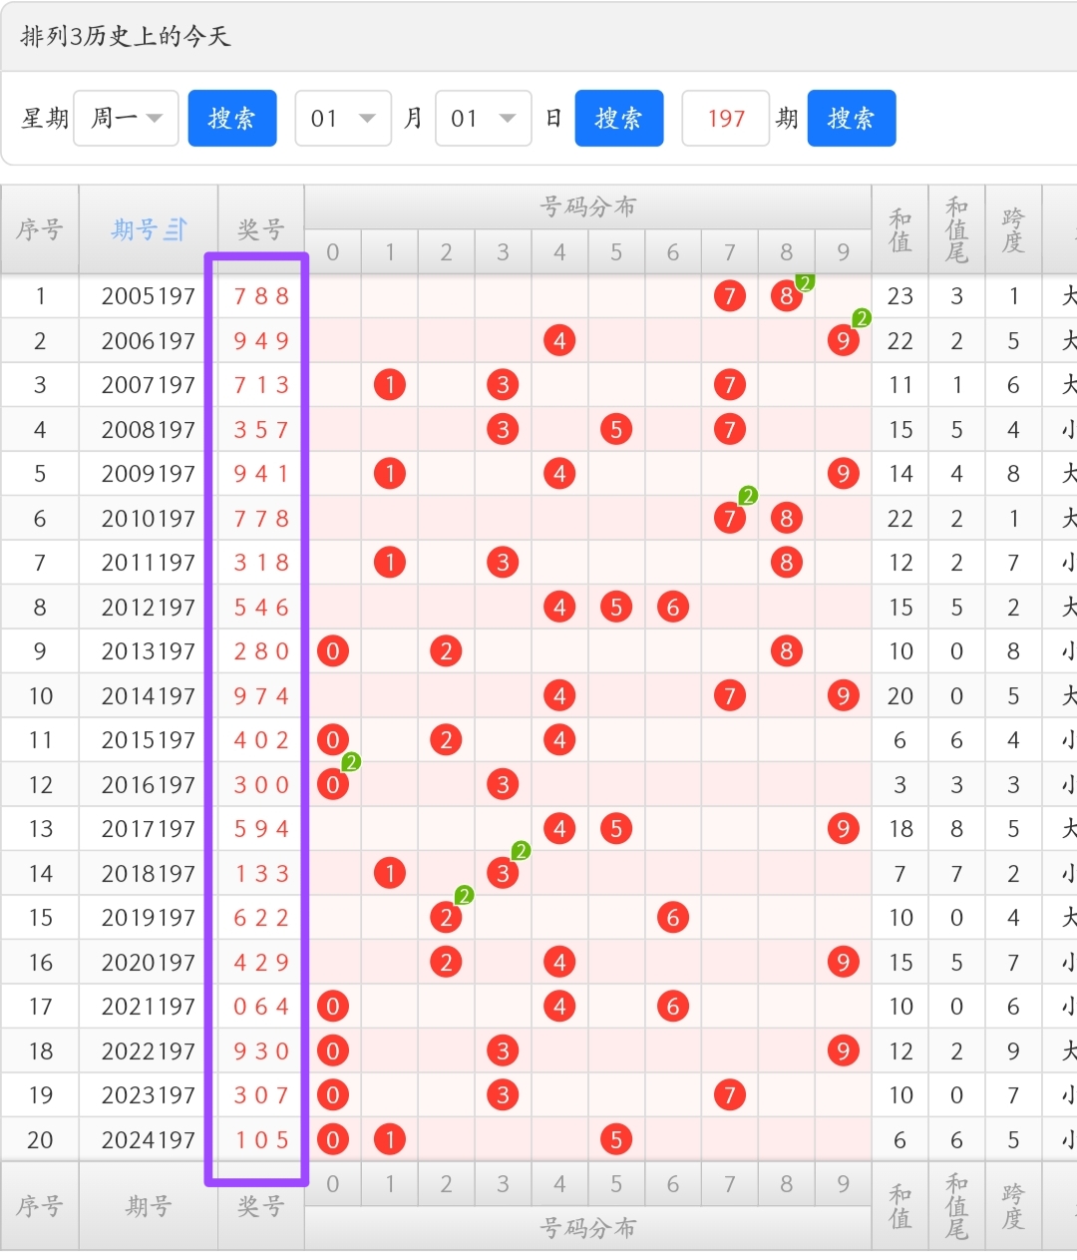The image size is (1077, 1260).
Task: Click the top 跨度 column header
Action: tap(1013, 229)
